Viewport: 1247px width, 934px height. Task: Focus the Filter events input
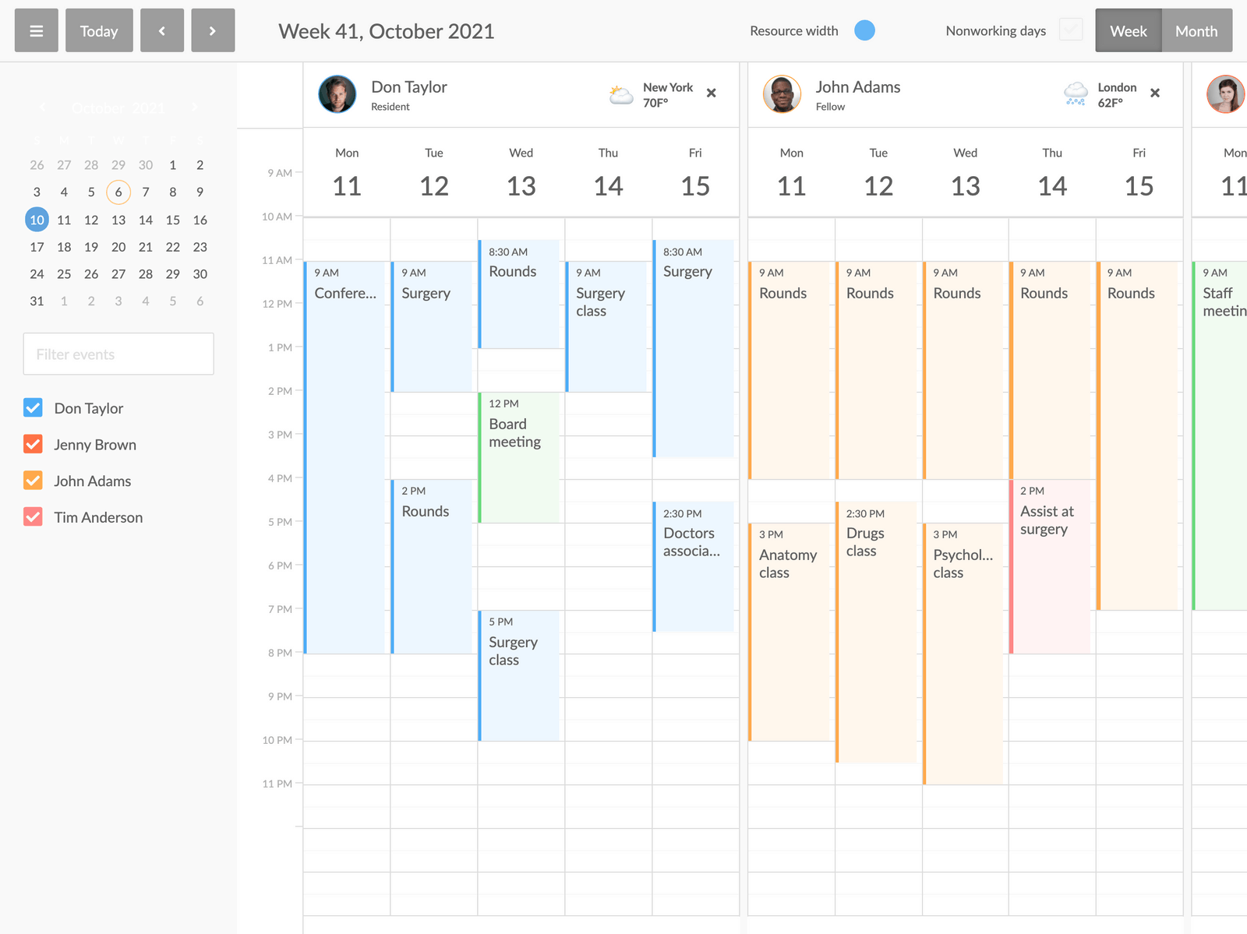[118, 354]
